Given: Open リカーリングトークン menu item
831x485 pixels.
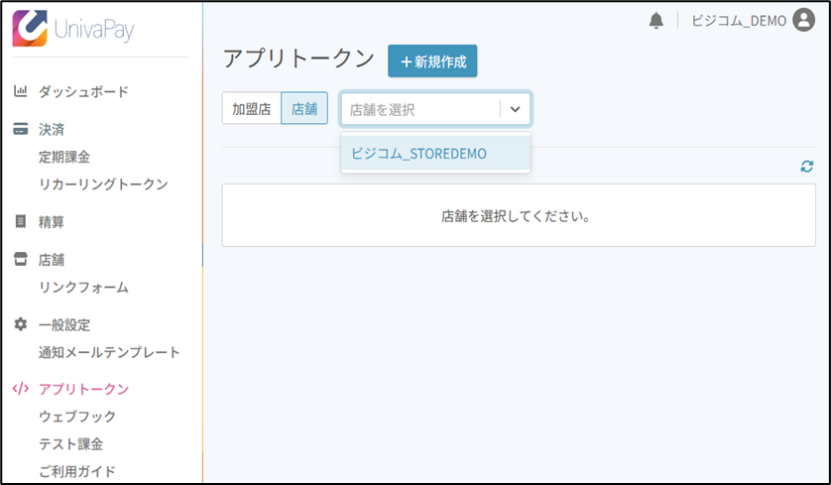Looking at the screenshot, I should [x=103, y=183].
